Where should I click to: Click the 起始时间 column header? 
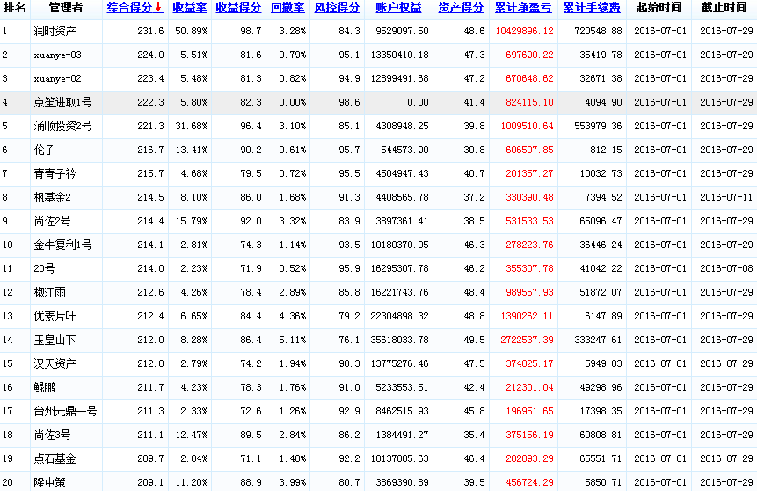pyautogui.click(x=659, y=8)
